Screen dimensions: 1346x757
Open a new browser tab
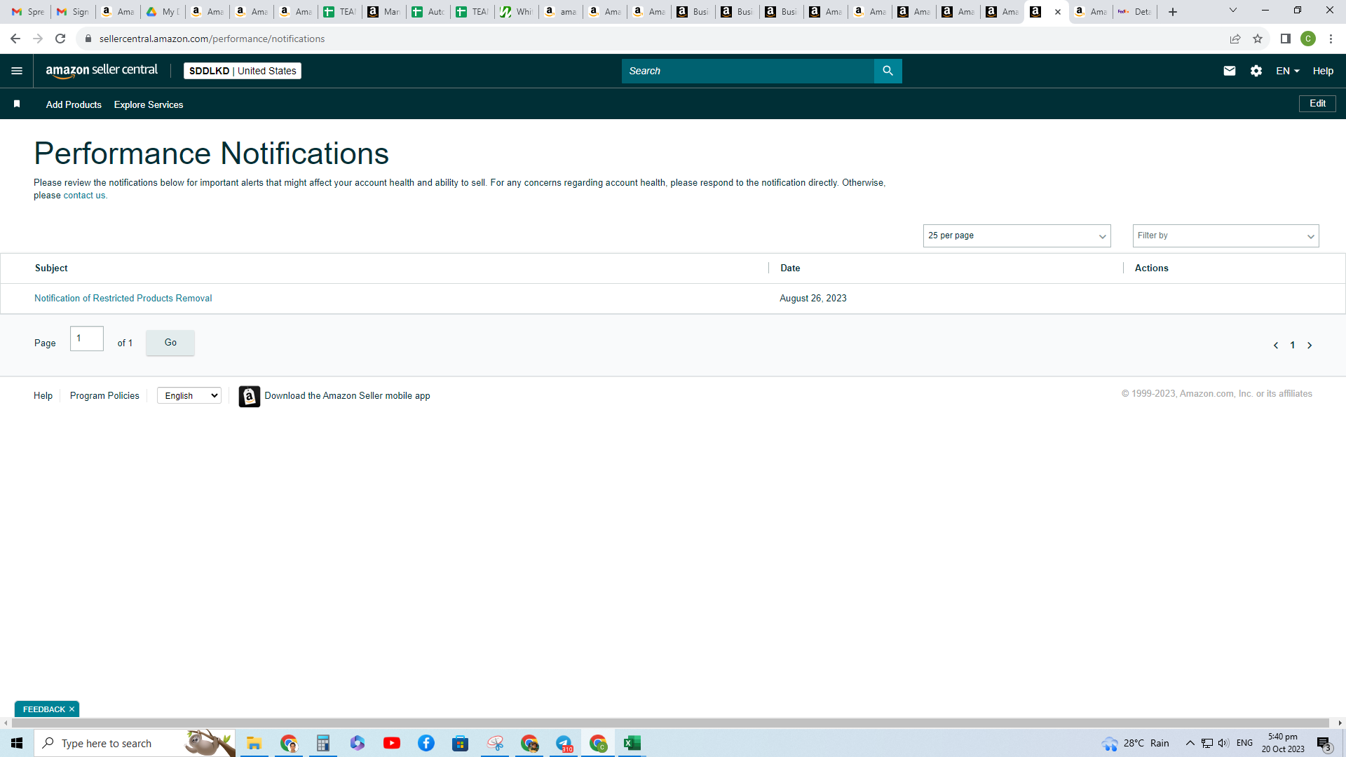1172,12
